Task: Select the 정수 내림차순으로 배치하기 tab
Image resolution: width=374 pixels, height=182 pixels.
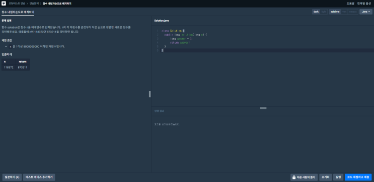Action: click(x=18, y=12)
